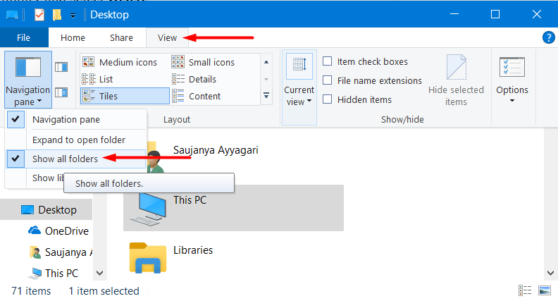Switch to details view in status bar

(525, 290)
